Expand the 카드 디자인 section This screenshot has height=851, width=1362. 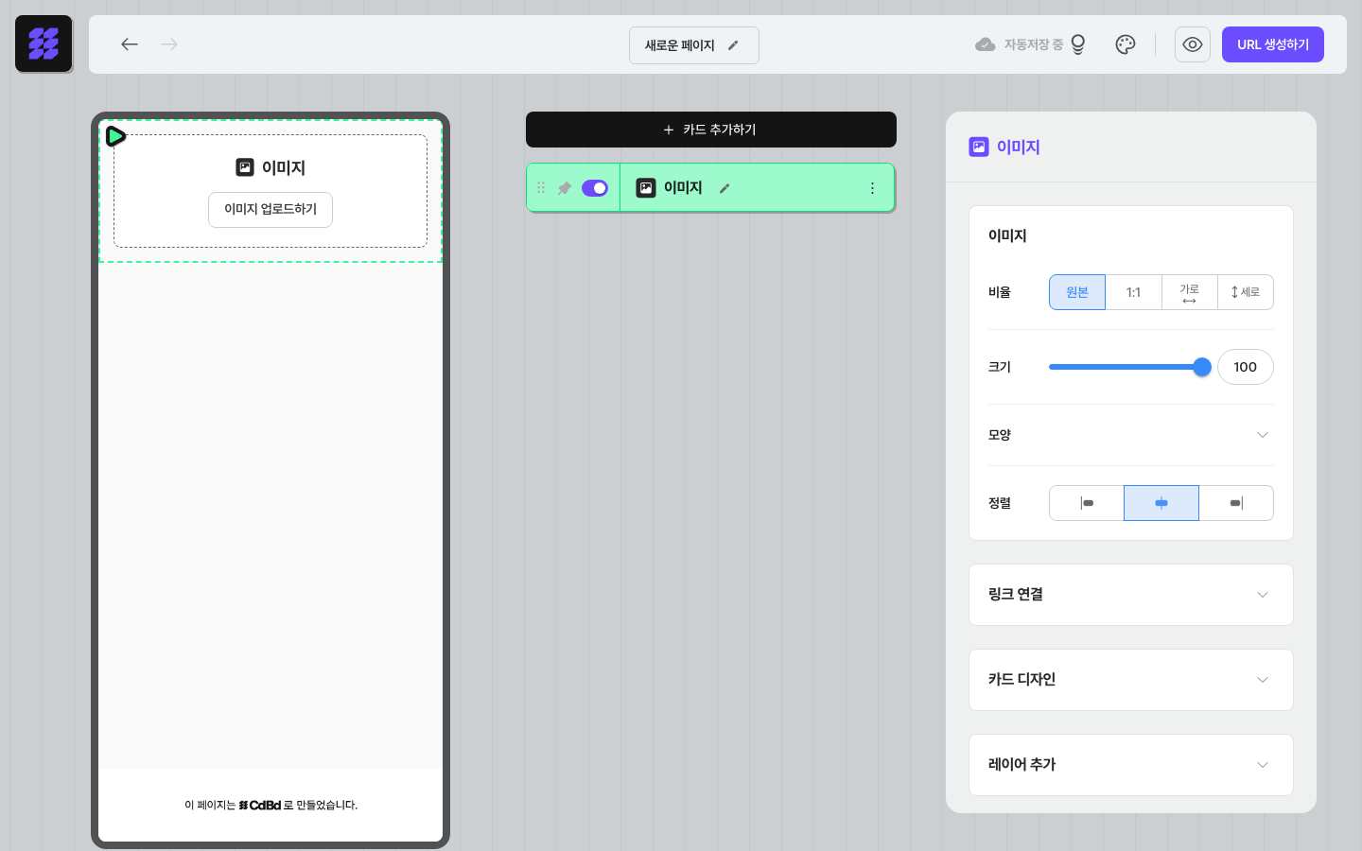[1131, 680]
